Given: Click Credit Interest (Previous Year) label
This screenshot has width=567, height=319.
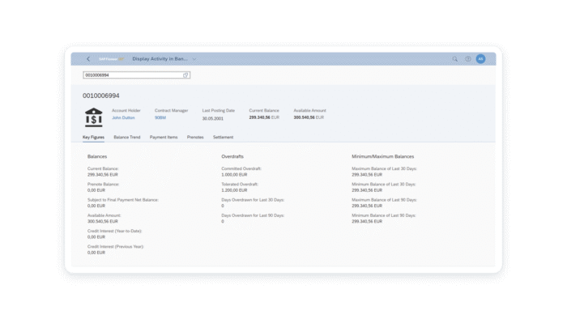Looking at the screenshot, I should [x=115, y=246].
